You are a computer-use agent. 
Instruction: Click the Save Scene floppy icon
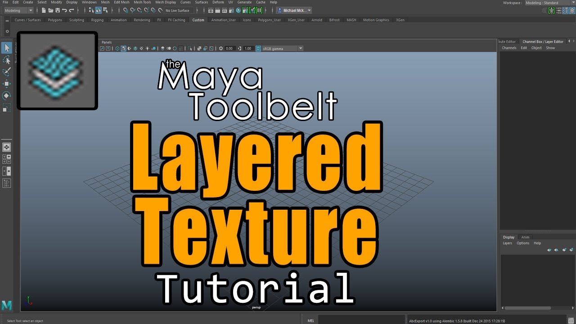point(58,10)
